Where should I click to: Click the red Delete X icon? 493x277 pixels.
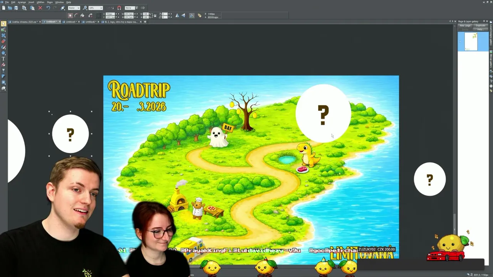coord(40,8)
